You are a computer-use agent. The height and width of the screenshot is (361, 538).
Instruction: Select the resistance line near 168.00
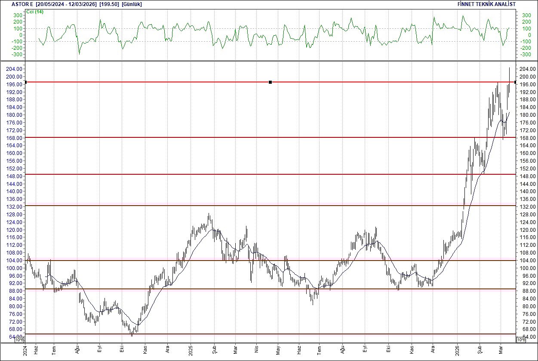pos(172,138)
